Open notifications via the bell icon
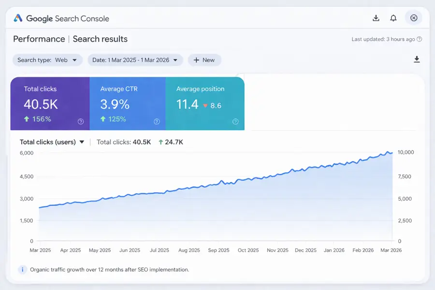This screenshot has height=290, width=435. [393, 17]
